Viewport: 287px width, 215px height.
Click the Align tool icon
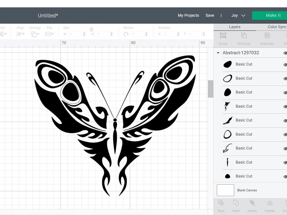tap(19, 34)
